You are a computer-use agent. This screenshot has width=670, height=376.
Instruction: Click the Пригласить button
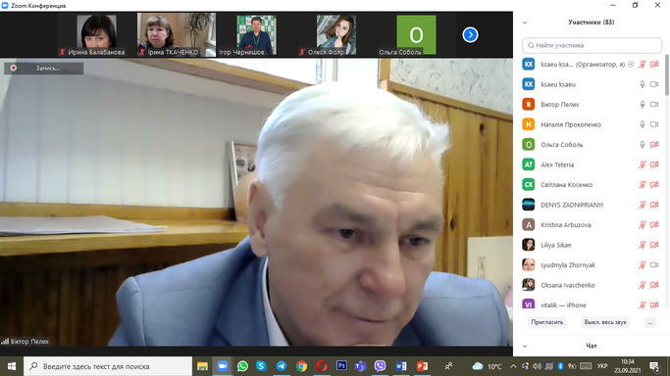click(x=547, y=323)
